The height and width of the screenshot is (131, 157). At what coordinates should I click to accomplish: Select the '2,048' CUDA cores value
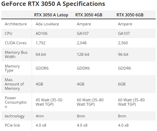82,43
